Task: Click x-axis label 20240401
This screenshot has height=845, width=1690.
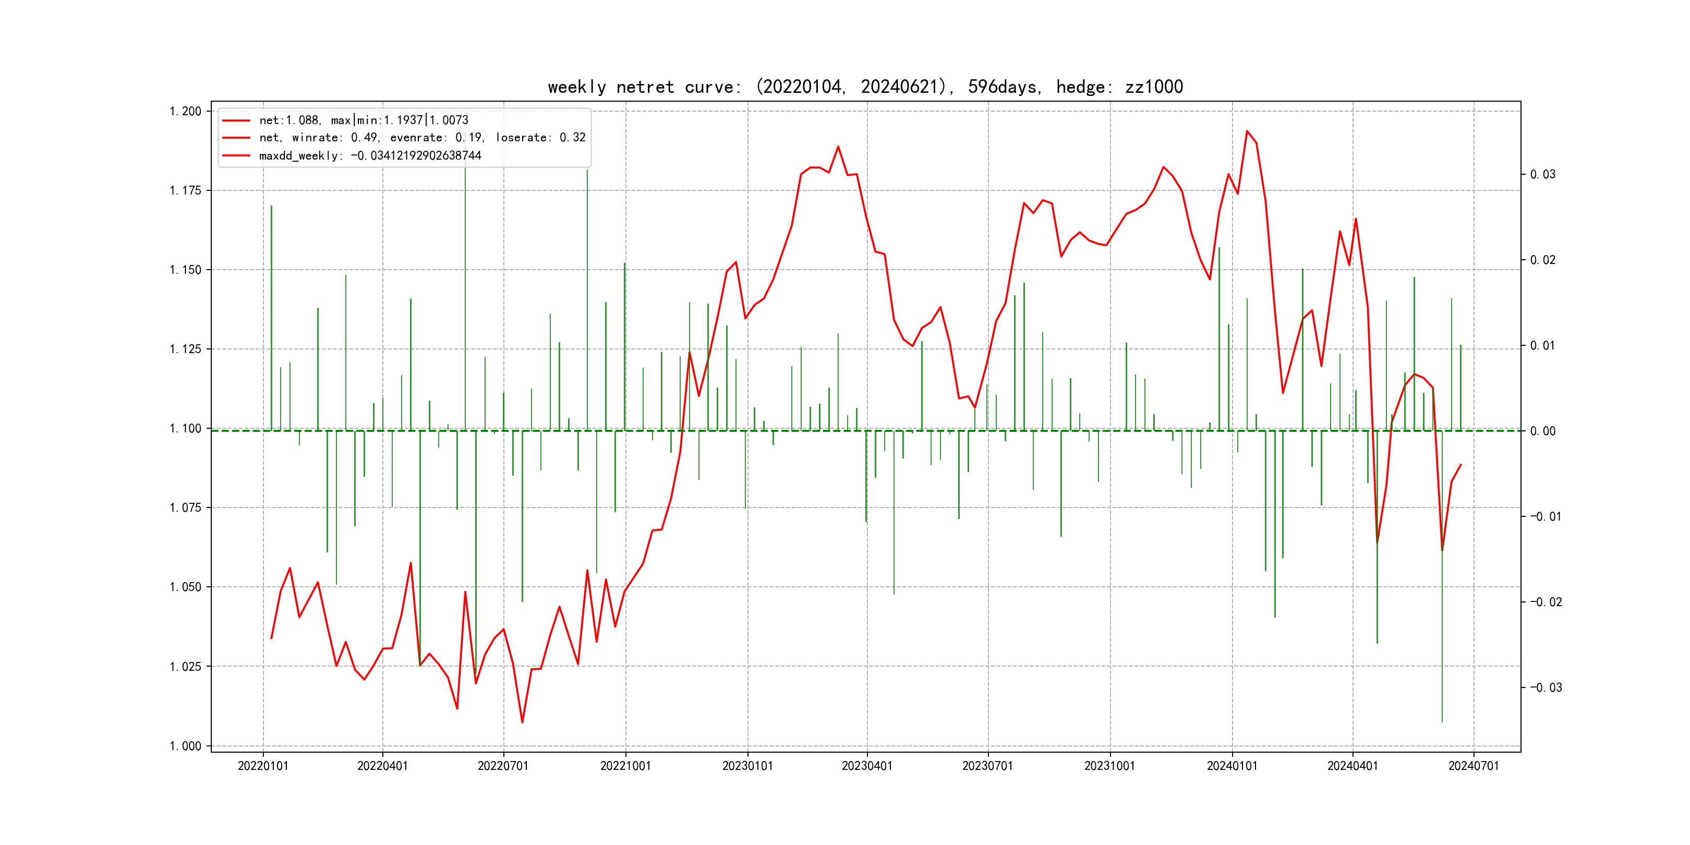Action: [x=1352, y=766]
